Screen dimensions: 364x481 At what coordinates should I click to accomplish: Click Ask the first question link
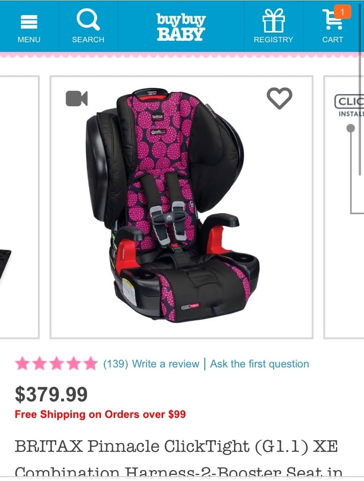pos(260,364)
